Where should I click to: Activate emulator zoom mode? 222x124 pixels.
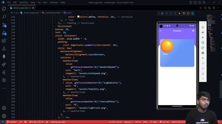coord(203,58)
